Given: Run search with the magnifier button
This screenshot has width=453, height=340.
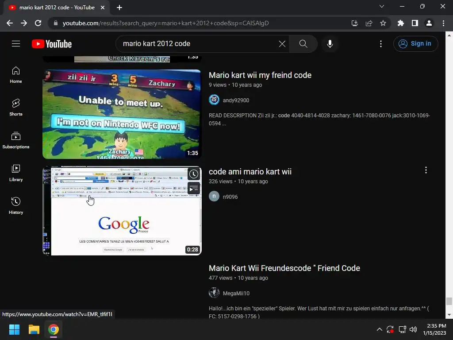Looking at the screenshot, I should pos(303,44).
